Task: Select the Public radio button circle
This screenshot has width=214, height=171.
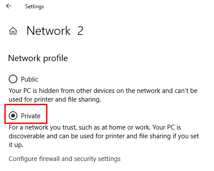Action: pyautogui.click(x=13, y=79)
